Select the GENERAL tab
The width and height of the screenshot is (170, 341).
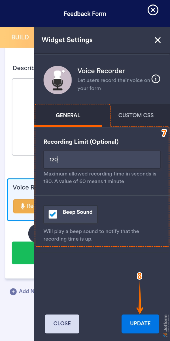coord(68,115)
